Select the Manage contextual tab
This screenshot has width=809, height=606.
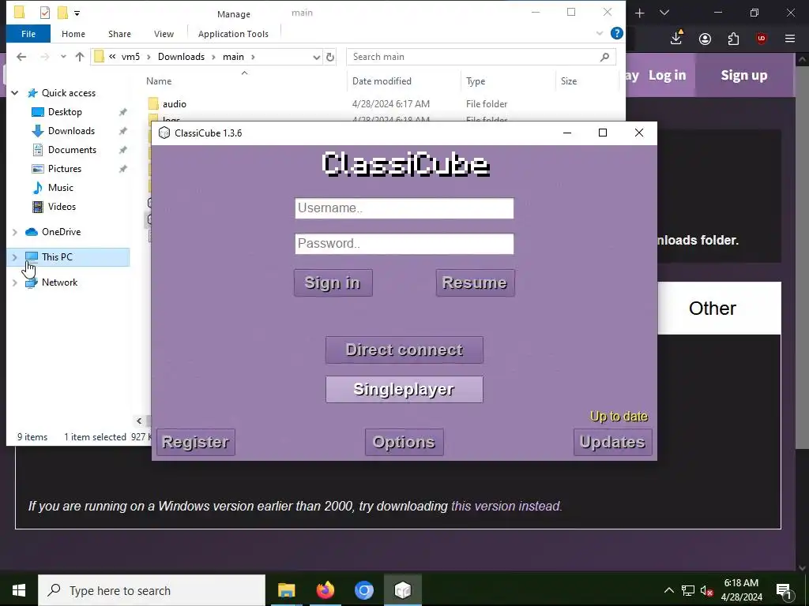[234, 14]
